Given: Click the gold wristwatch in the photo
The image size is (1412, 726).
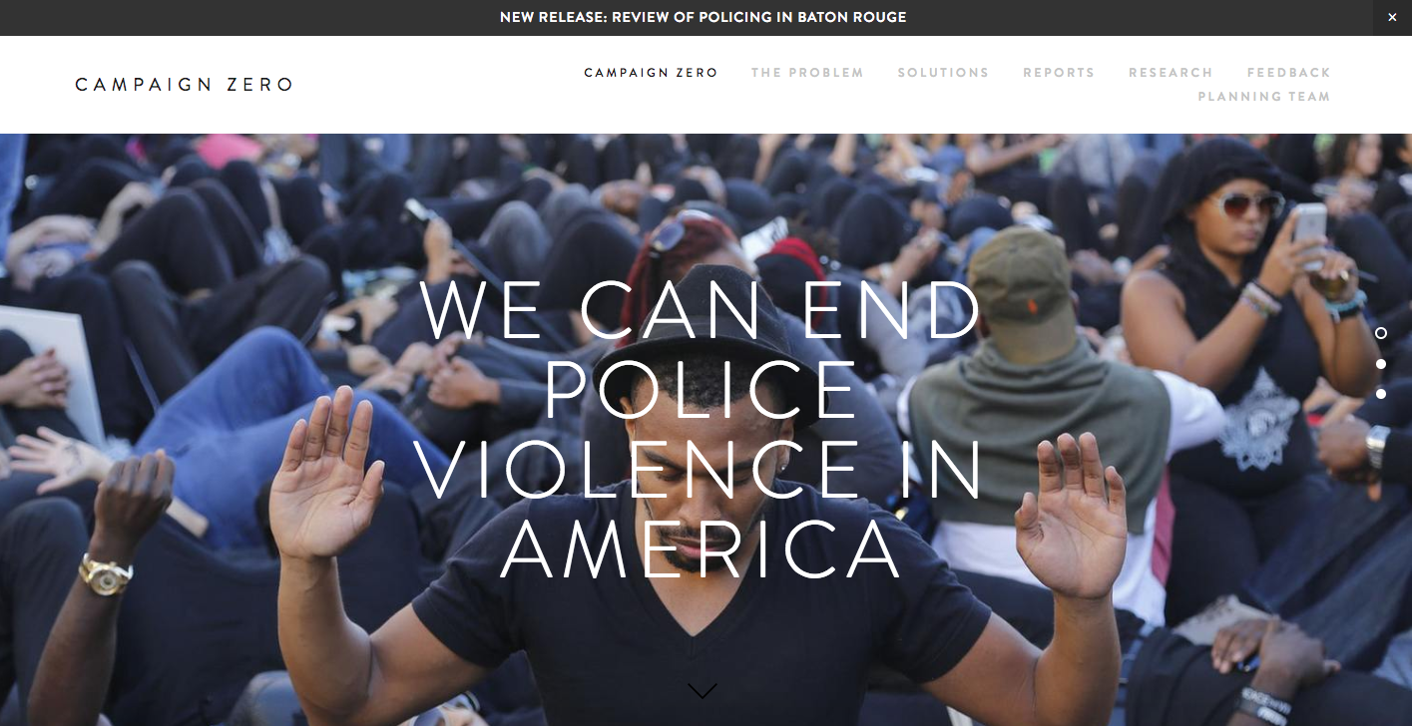Looking at the screenshot, I should (105, 574).
